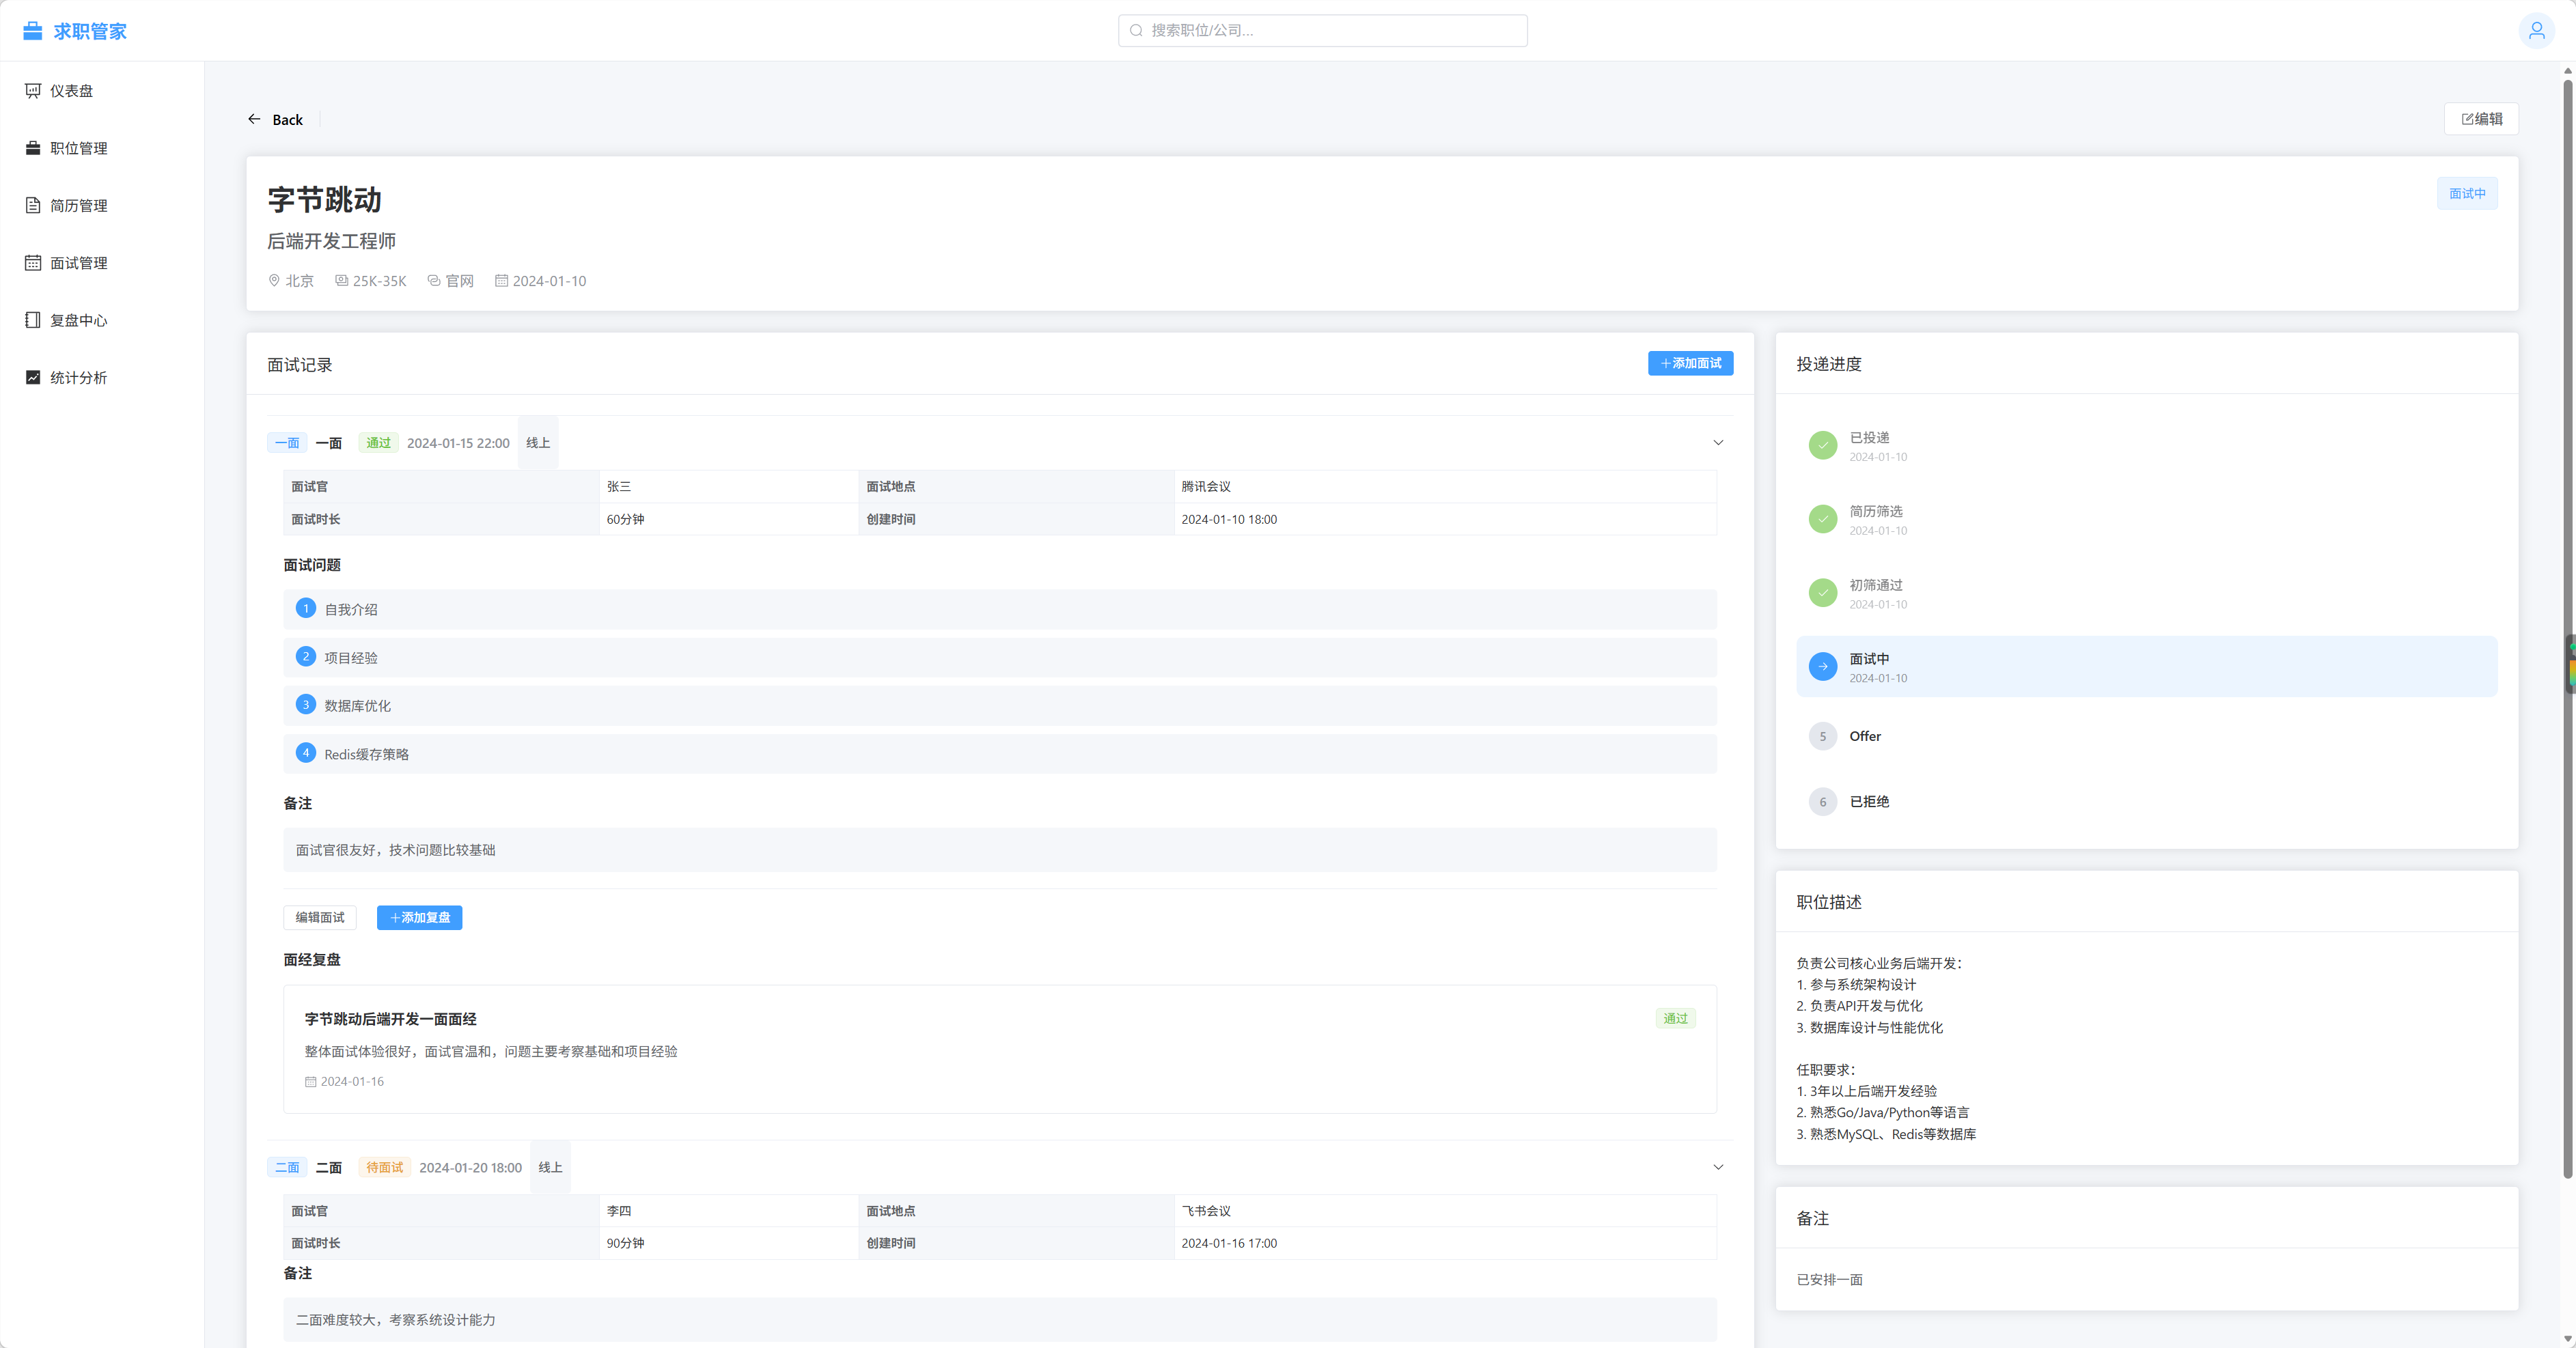2576x1348 pixels.
Task: Open the 编辑 button at top right
Action: click(2481, 119)
